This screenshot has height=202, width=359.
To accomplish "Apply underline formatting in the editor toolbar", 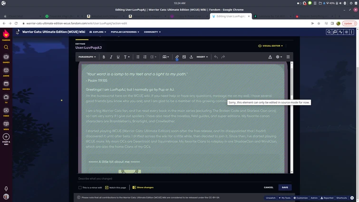I will tap(118, 57).
